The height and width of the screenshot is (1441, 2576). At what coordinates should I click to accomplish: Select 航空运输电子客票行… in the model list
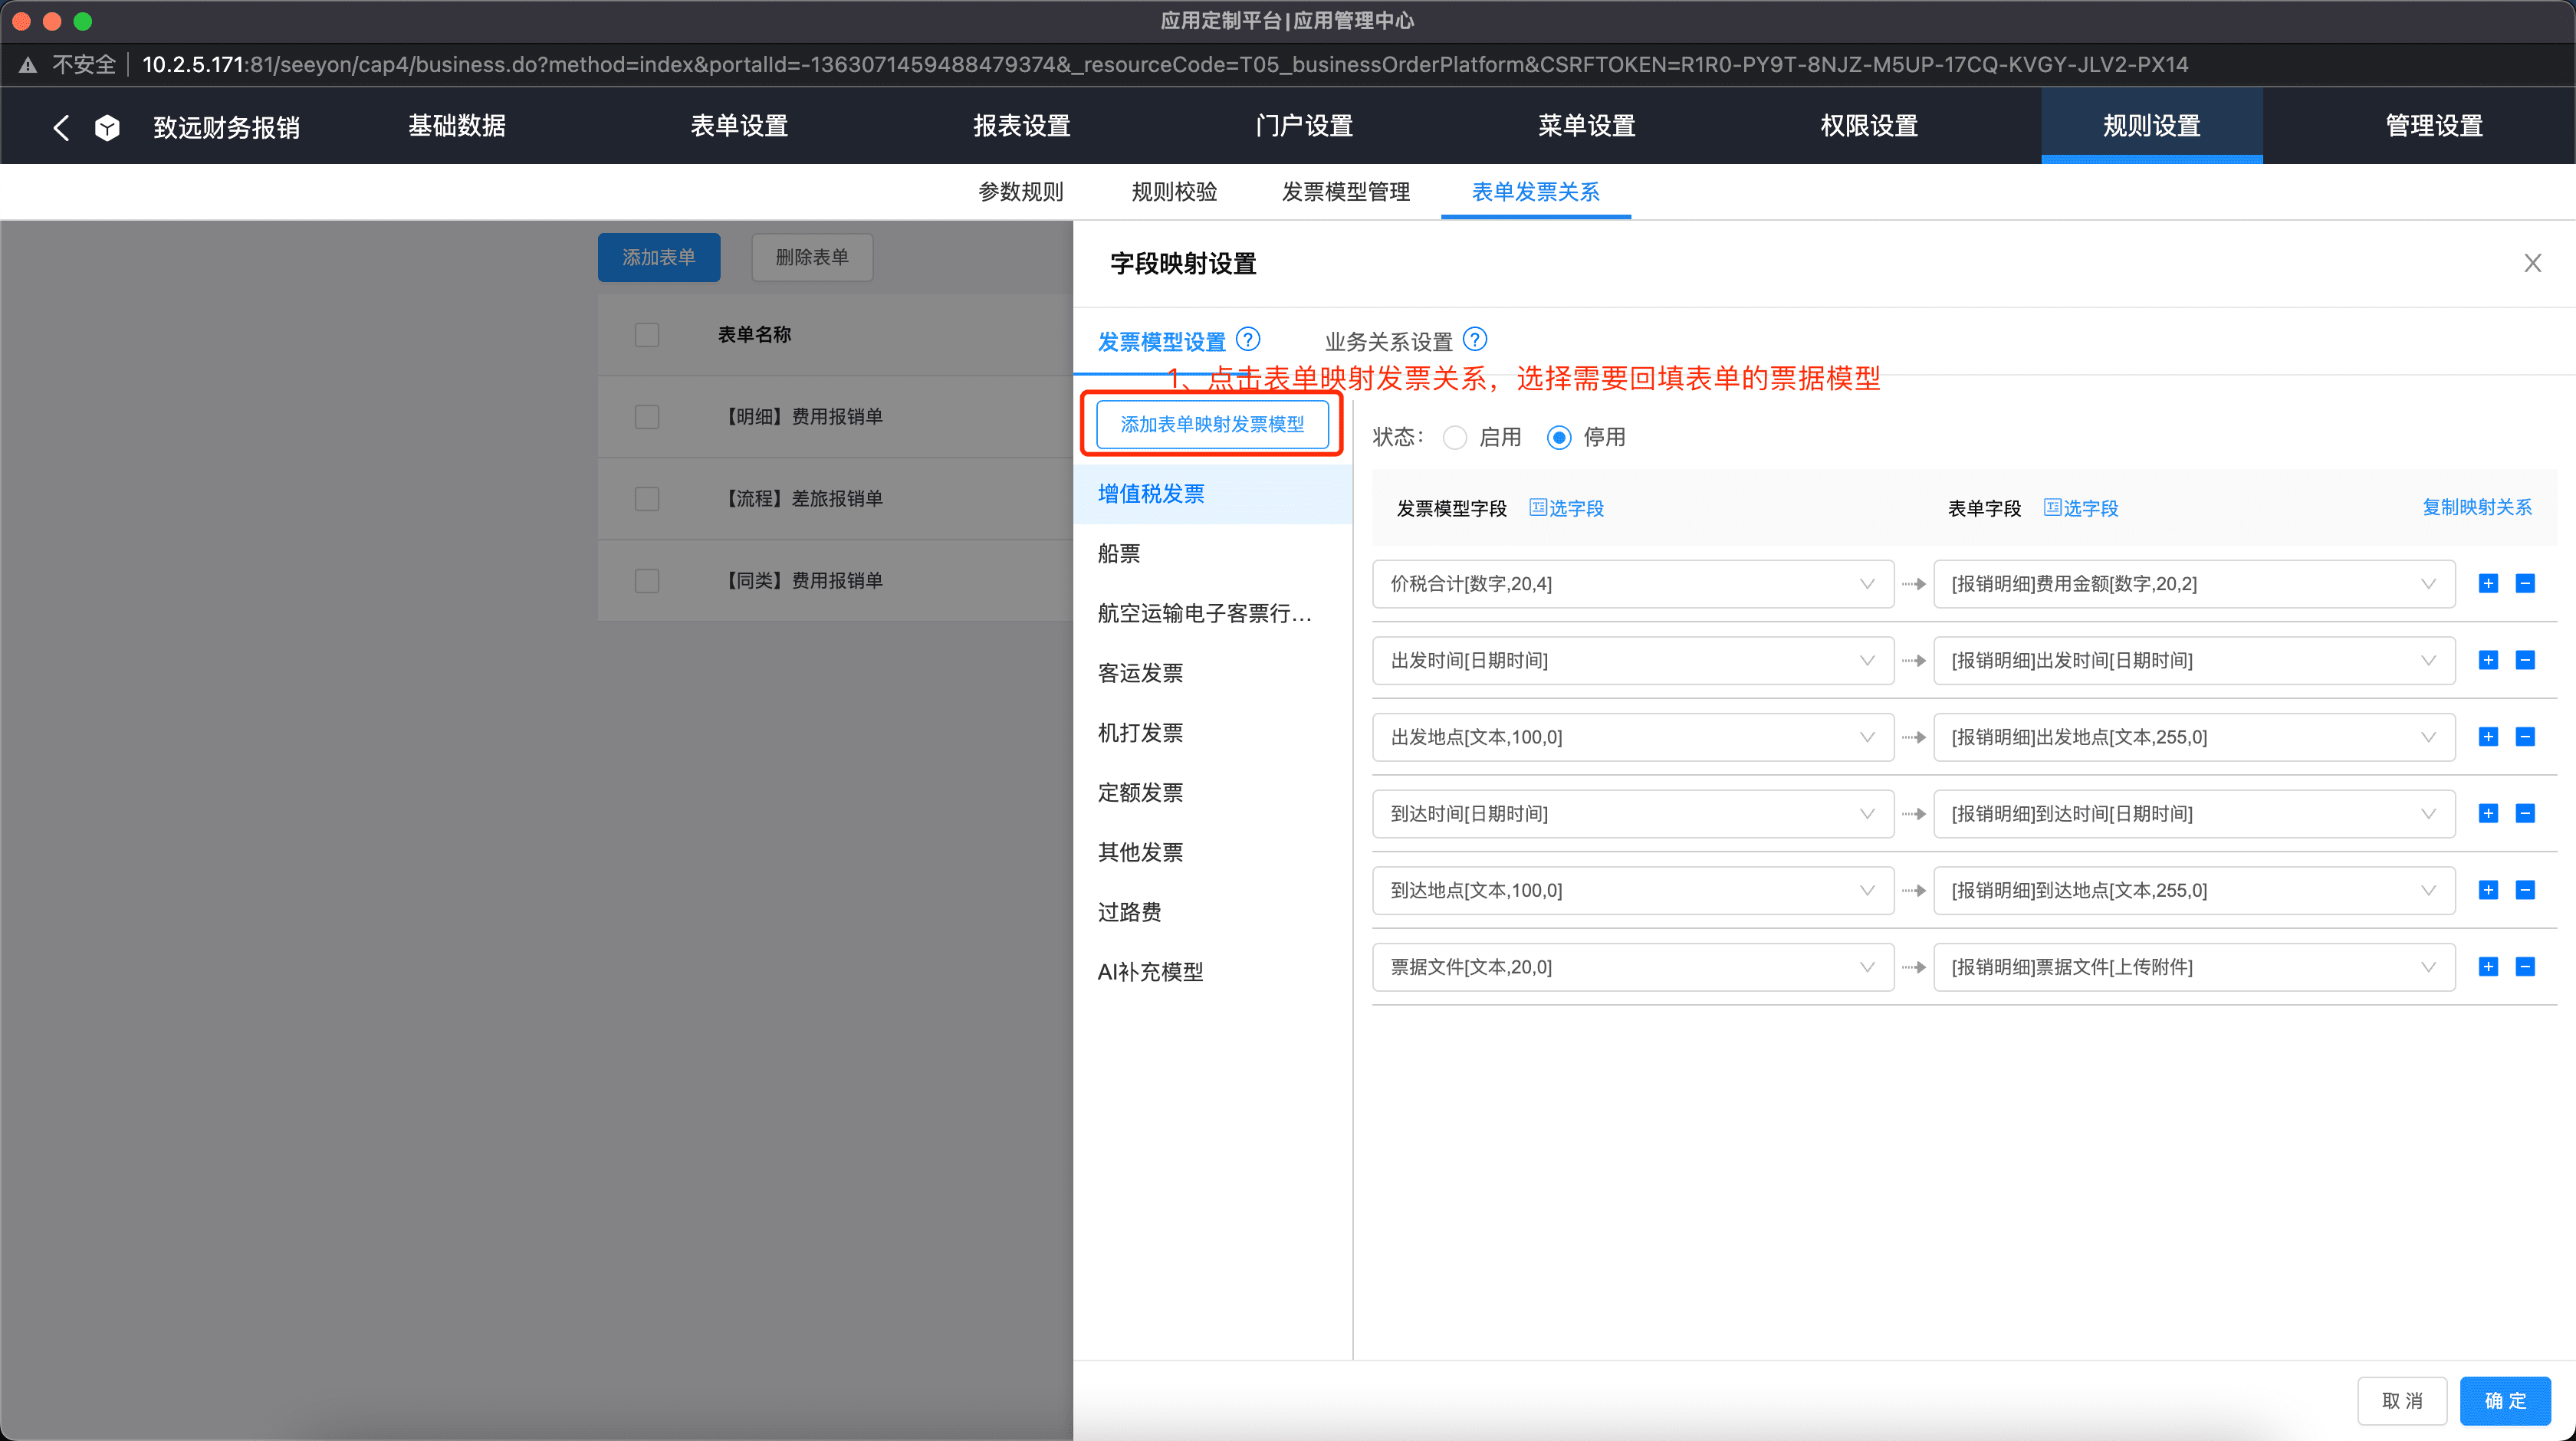click(x=1212, y=613)
